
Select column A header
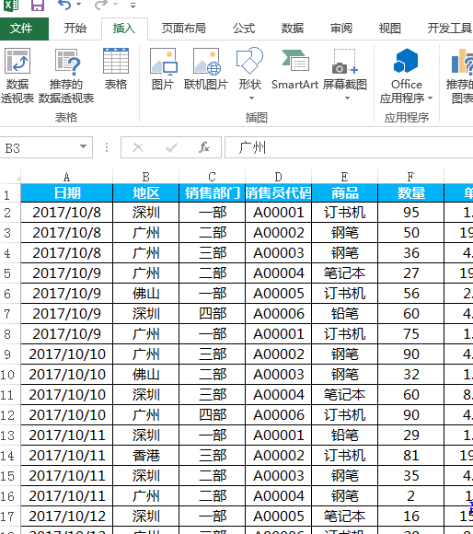point(66,177)
